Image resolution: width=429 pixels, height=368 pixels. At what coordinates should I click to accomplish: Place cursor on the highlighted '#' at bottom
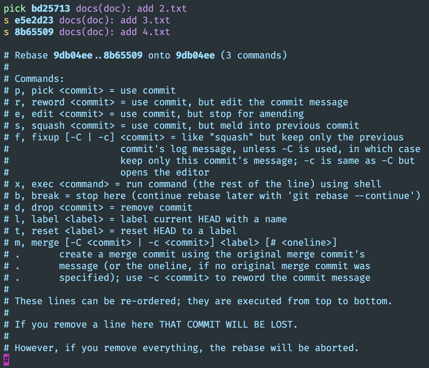point(6,360)
